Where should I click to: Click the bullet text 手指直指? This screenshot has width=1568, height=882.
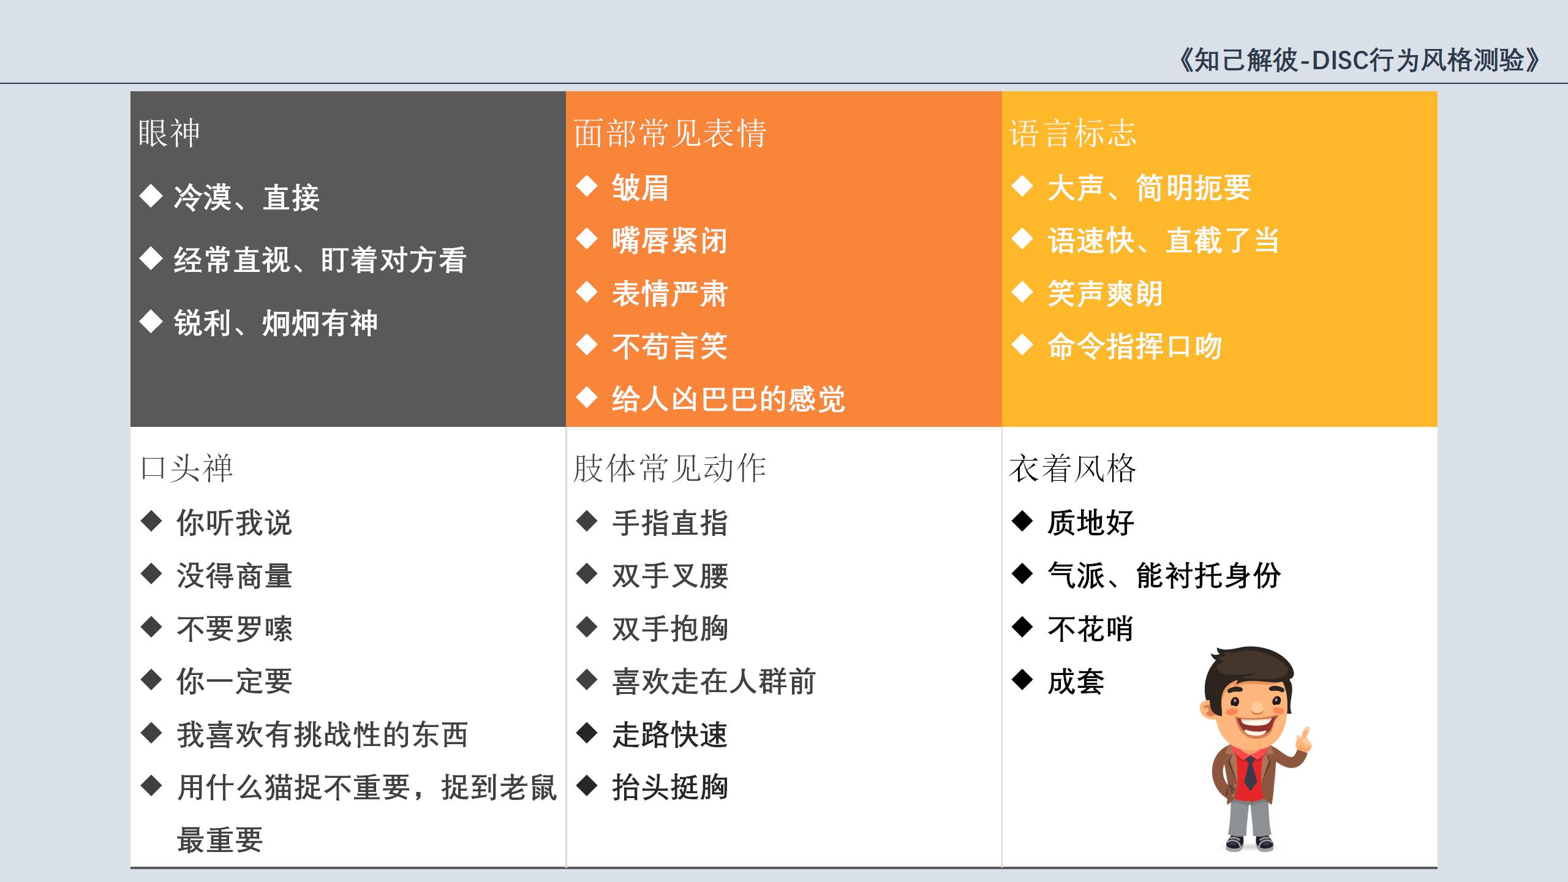[x=669, y=523]
